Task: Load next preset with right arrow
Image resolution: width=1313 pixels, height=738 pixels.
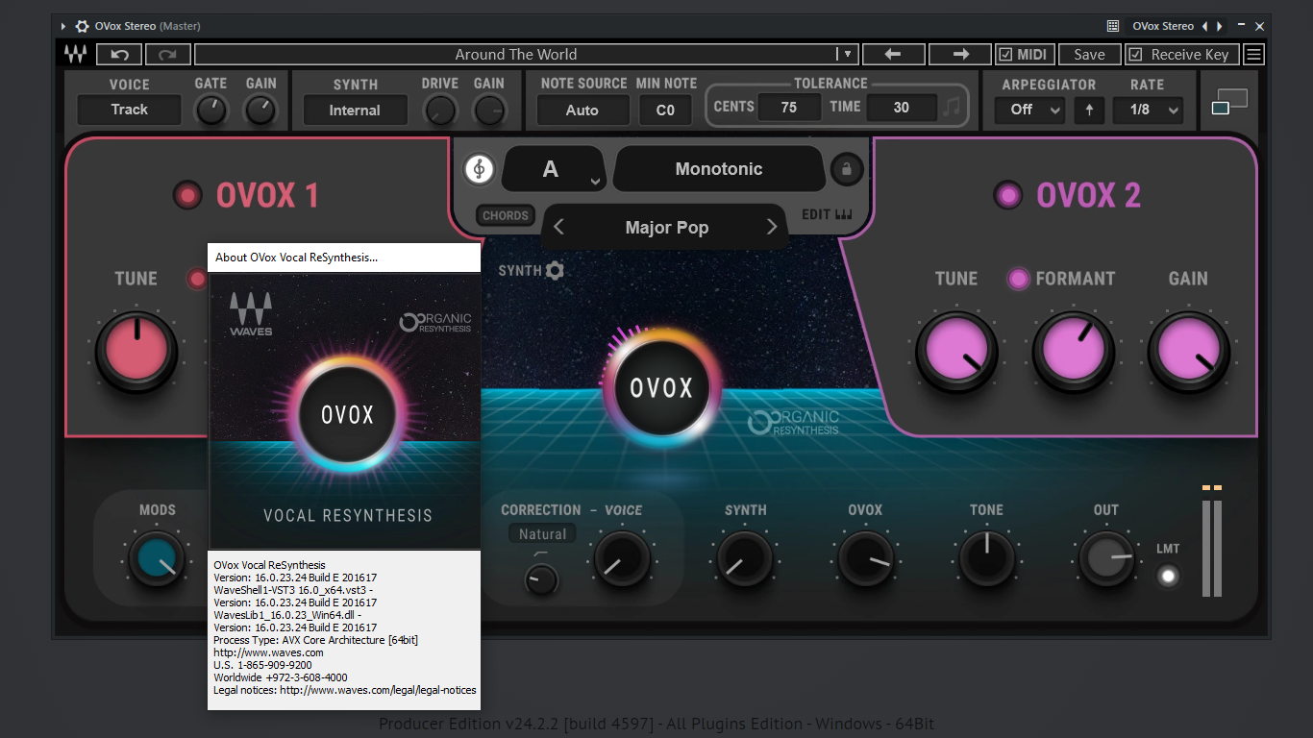Action: [x=961, y=55]
